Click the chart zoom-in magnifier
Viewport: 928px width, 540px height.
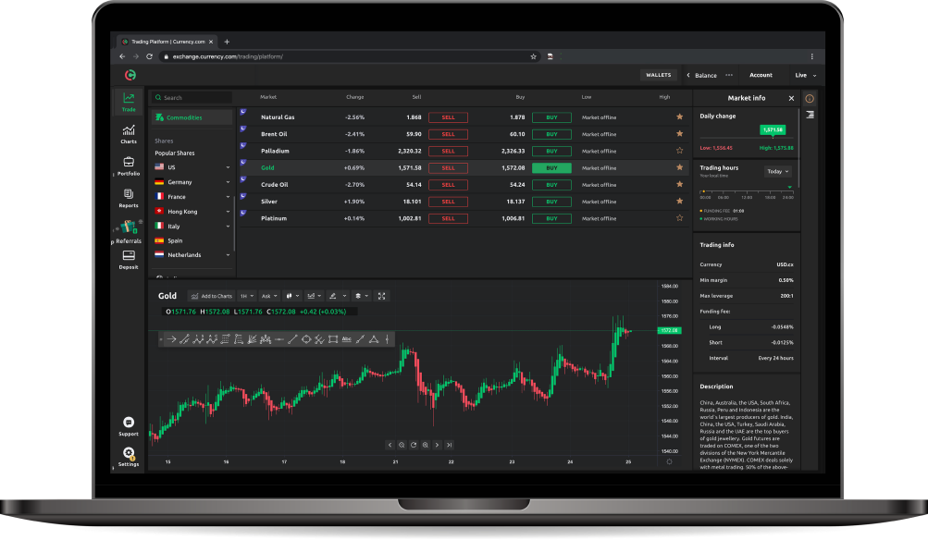(425, 445)
